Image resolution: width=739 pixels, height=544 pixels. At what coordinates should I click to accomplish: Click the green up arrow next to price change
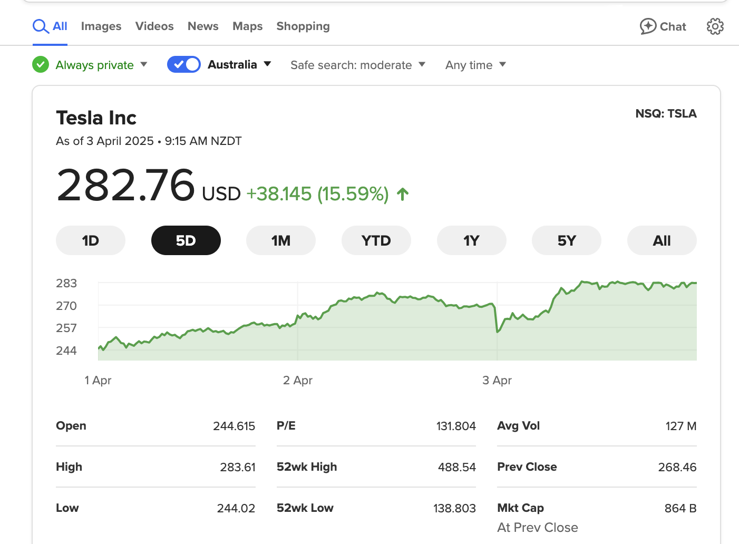403,195
